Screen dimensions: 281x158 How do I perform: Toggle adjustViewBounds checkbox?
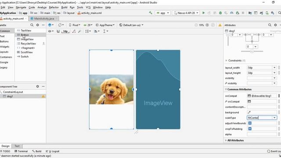pos(250,123)
